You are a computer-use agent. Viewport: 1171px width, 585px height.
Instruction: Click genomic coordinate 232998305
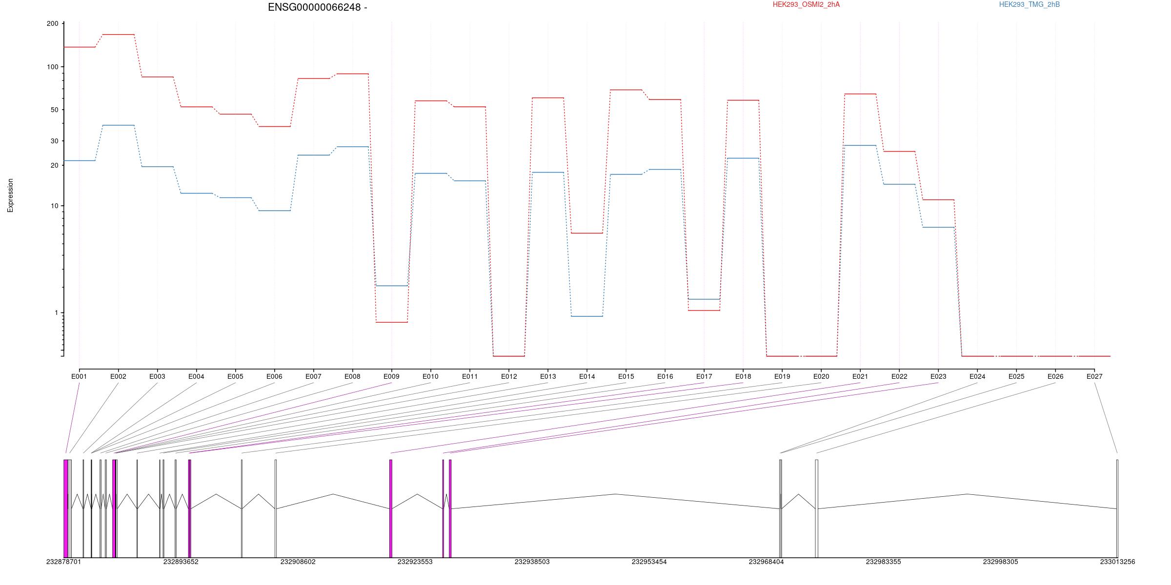point(1001,562)
